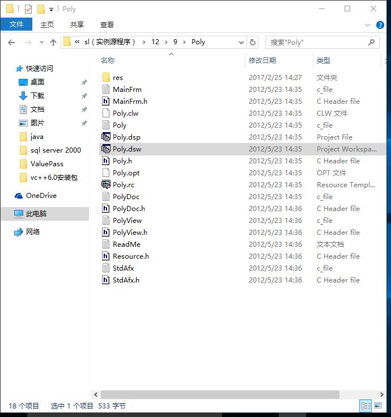
Task: Select the Poly.clw file icon
Action: pyautogui.click(x=106, y=113)
